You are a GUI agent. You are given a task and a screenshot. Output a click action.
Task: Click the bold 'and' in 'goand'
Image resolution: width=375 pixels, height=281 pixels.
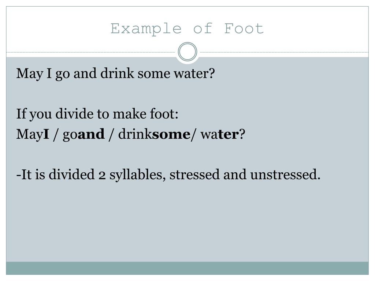(x=91, y=134)
